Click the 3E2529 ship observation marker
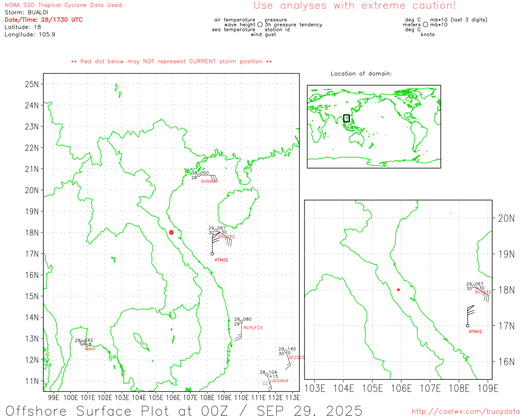This screenshot has height=416, width=520. point(286,351)
